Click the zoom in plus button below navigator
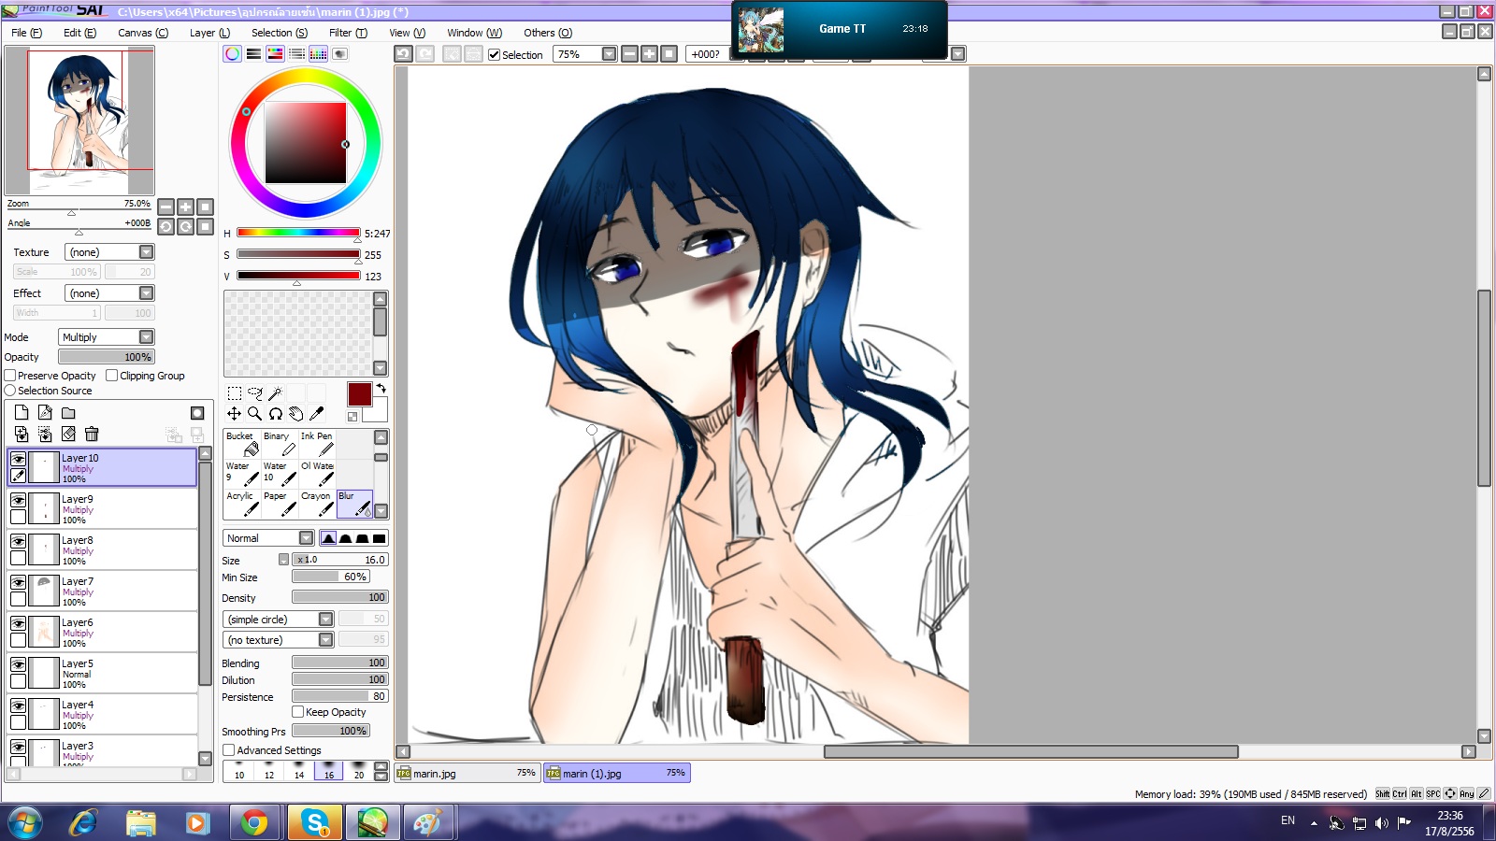Screen dimensions: 1496x841 [x=185, y=207]
